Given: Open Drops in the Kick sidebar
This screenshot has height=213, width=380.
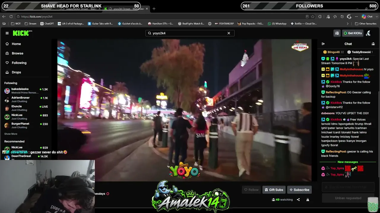Looking at the screenshot, I should 16,72.
